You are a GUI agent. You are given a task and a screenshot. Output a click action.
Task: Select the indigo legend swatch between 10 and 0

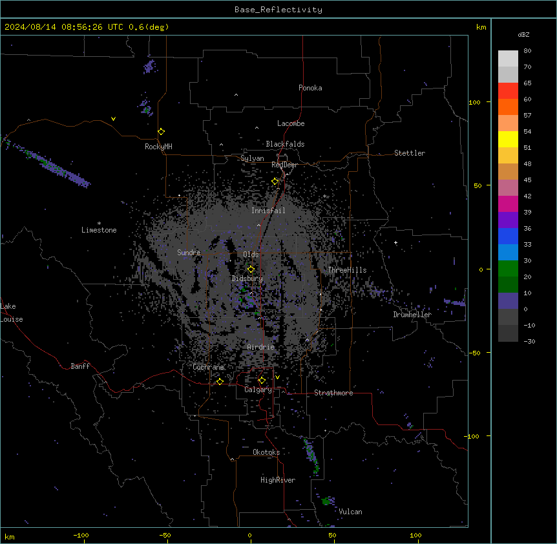[508, 301]
